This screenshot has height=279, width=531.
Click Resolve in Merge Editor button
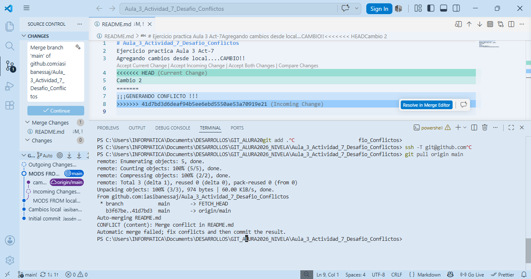pyautogui.click(x=426, y=105)
